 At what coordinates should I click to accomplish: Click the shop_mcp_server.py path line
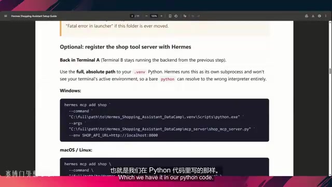coord(162,129)
